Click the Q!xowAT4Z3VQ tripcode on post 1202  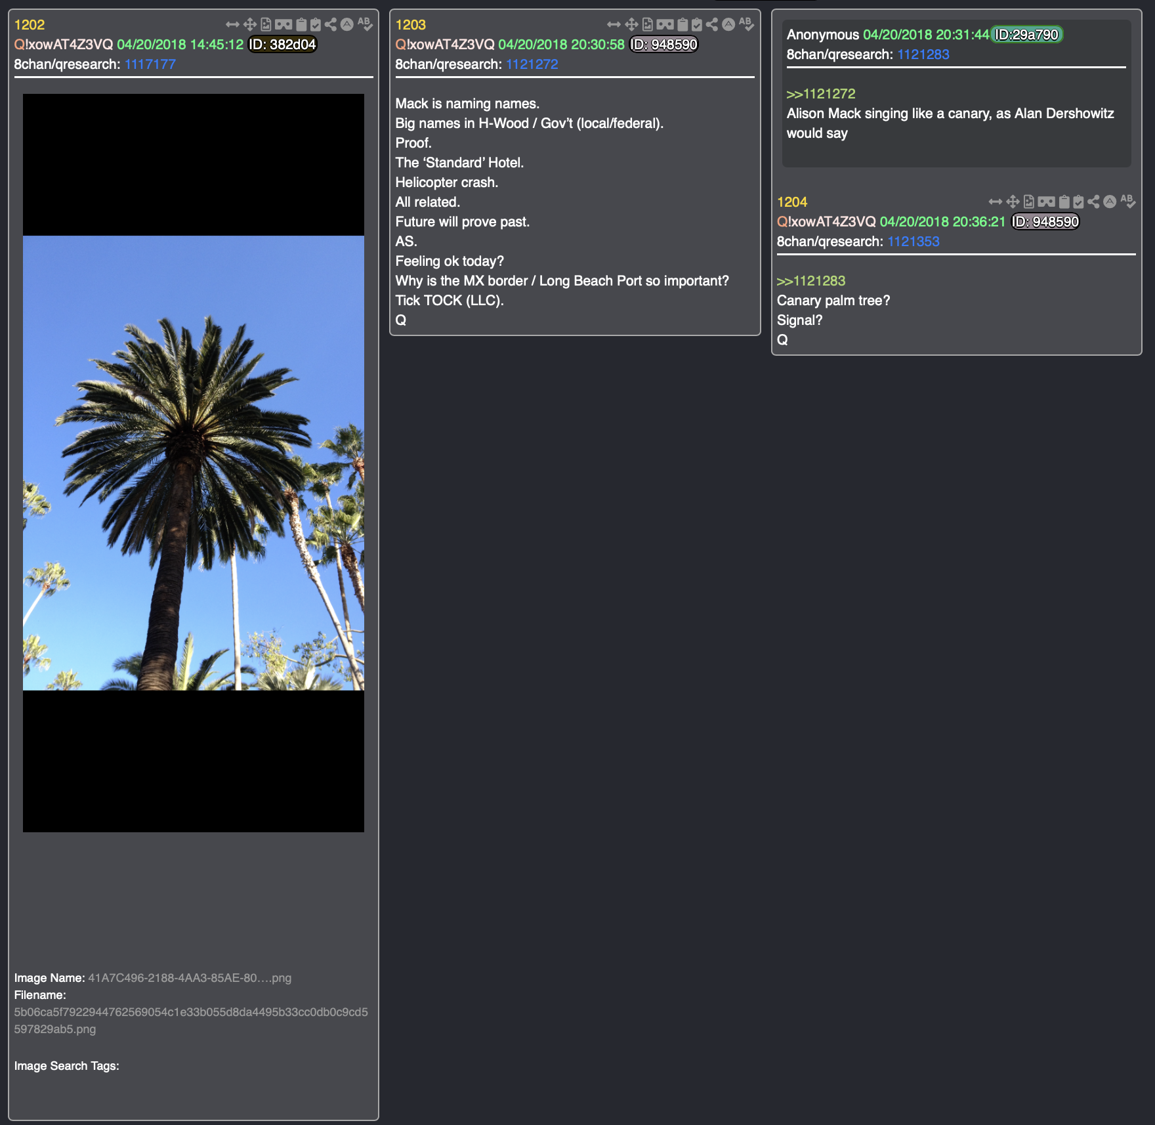(x=64, y=45)
